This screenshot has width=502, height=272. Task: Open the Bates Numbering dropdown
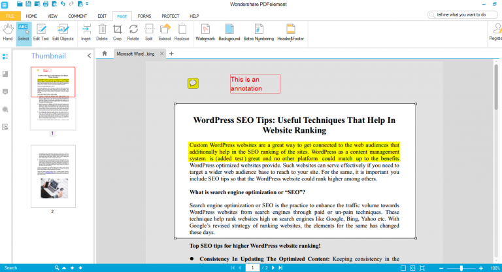259,32
